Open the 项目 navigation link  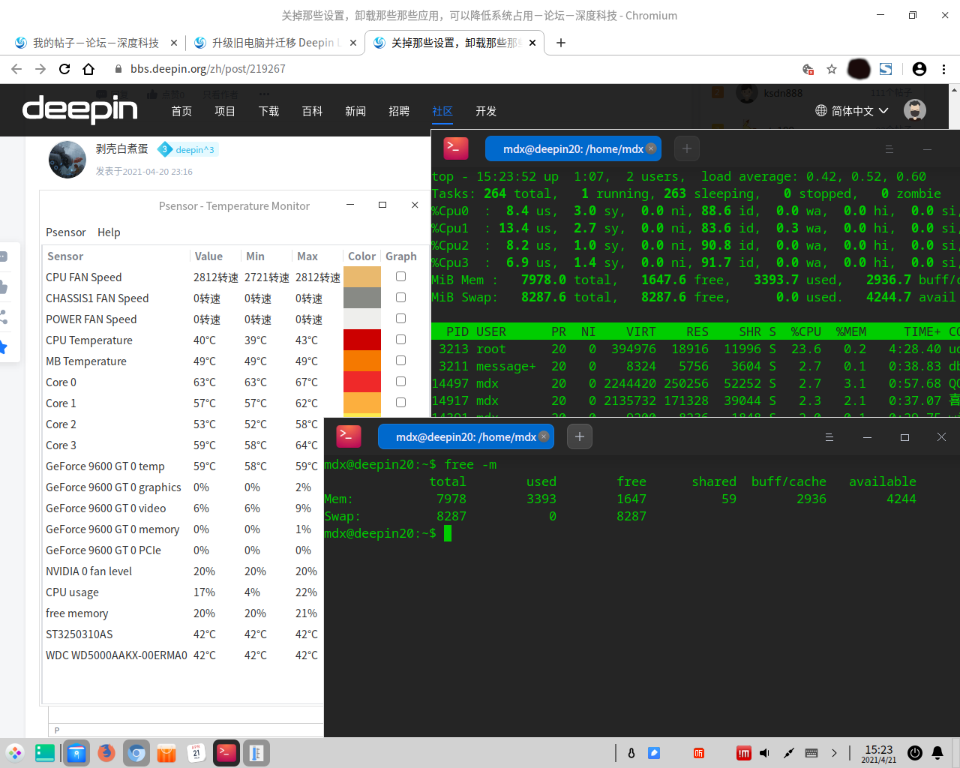click(x=225, y=111)
